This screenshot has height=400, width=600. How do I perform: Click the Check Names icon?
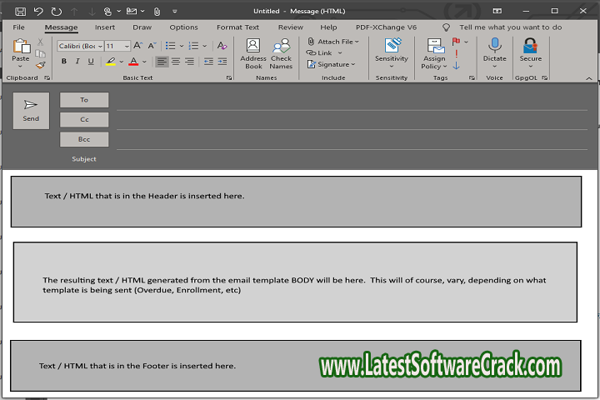pyautogui.click(x=281, y=52)
